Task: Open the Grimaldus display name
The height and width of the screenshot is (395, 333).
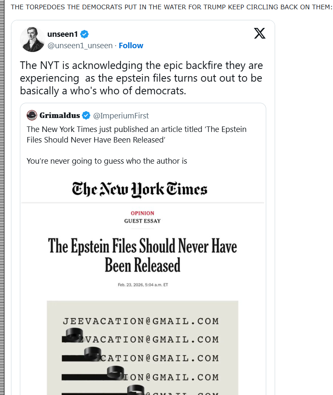Action: coord(60,115)
